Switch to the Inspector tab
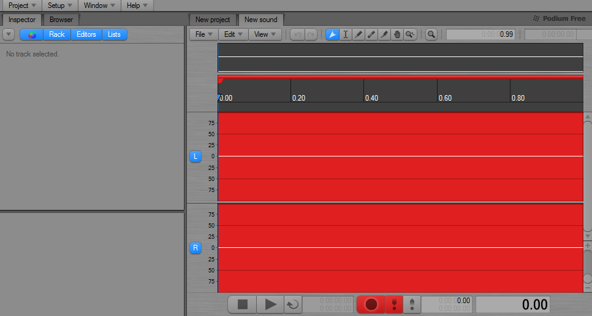Screen dimensions: 592x316 click(22, 20)
